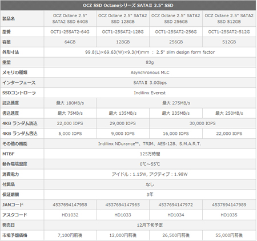
Task: Select model number OCT1-25SAT2-64G cell
Action: (70, 32)
